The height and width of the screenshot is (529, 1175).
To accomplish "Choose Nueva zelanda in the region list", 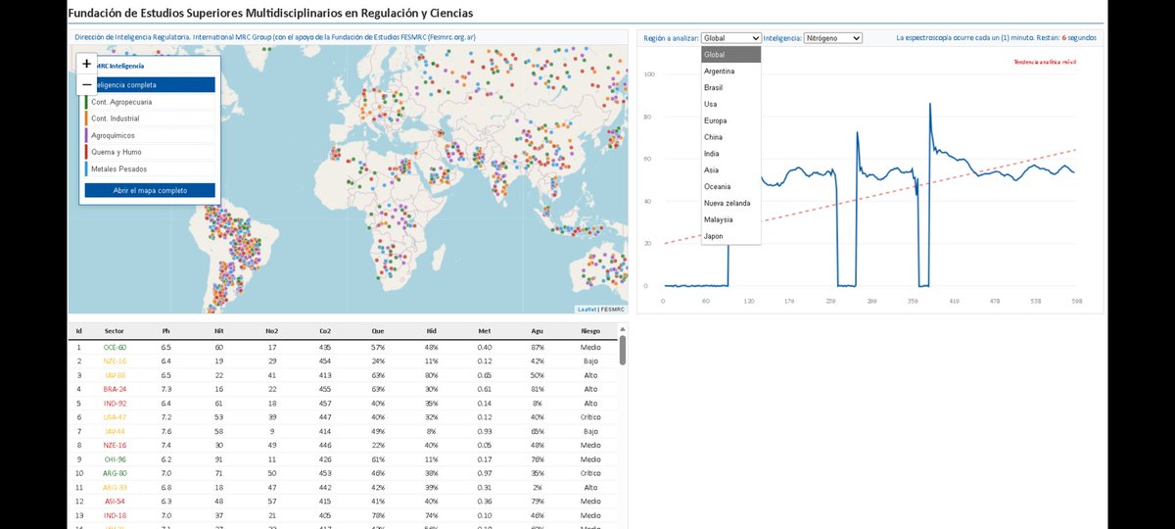I will tap(731, 203).
